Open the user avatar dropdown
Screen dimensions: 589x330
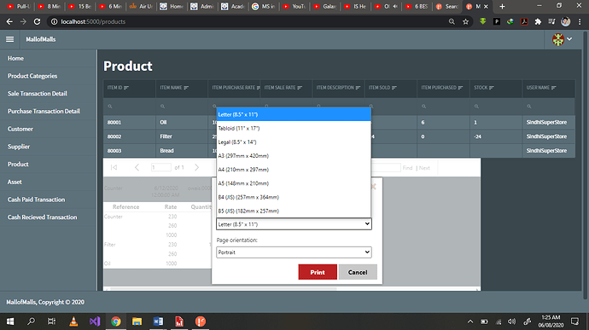(563, 39)
